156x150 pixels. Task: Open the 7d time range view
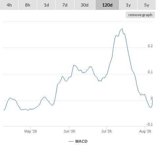click(65, 5)
